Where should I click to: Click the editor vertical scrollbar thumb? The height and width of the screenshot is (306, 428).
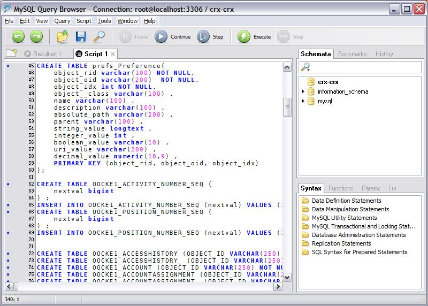coord(287,108)
